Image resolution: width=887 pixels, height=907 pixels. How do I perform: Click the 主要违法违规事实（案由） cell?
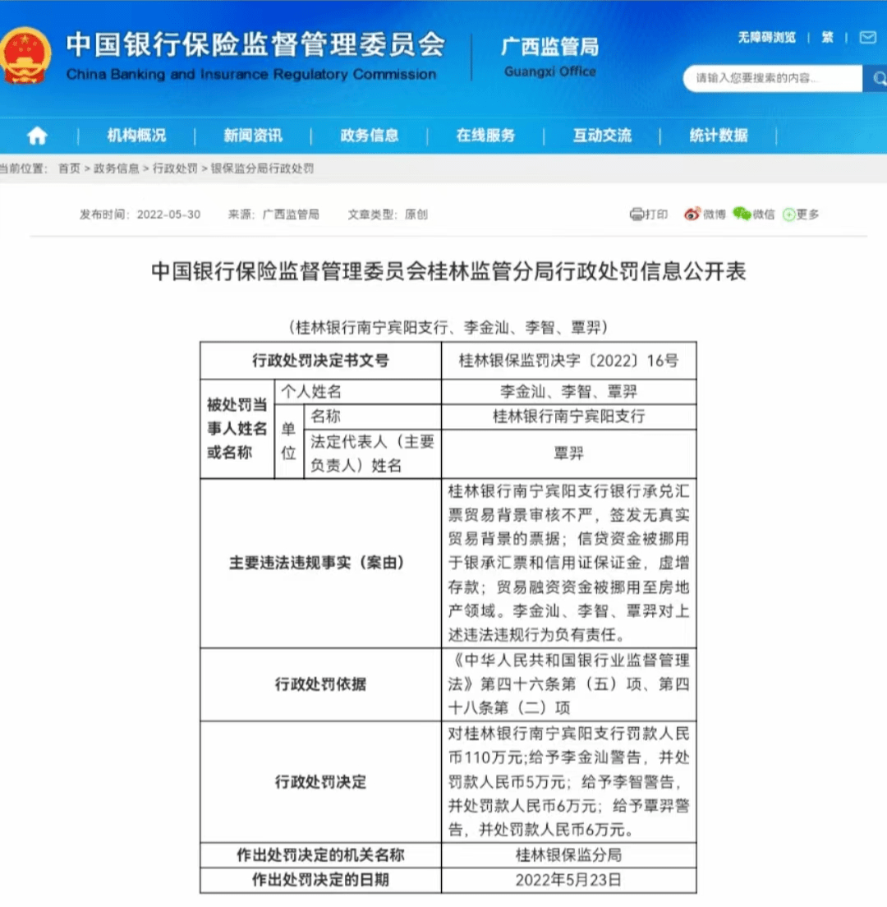tap(321, 563)
